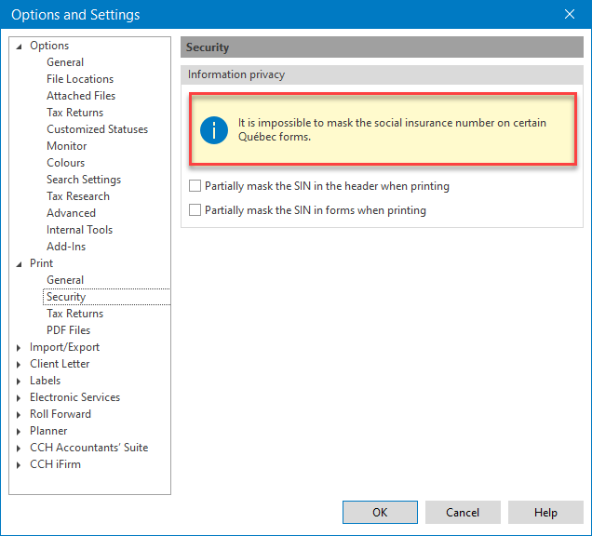Enable partial SIN masking in forms

(x=195, y=210)
